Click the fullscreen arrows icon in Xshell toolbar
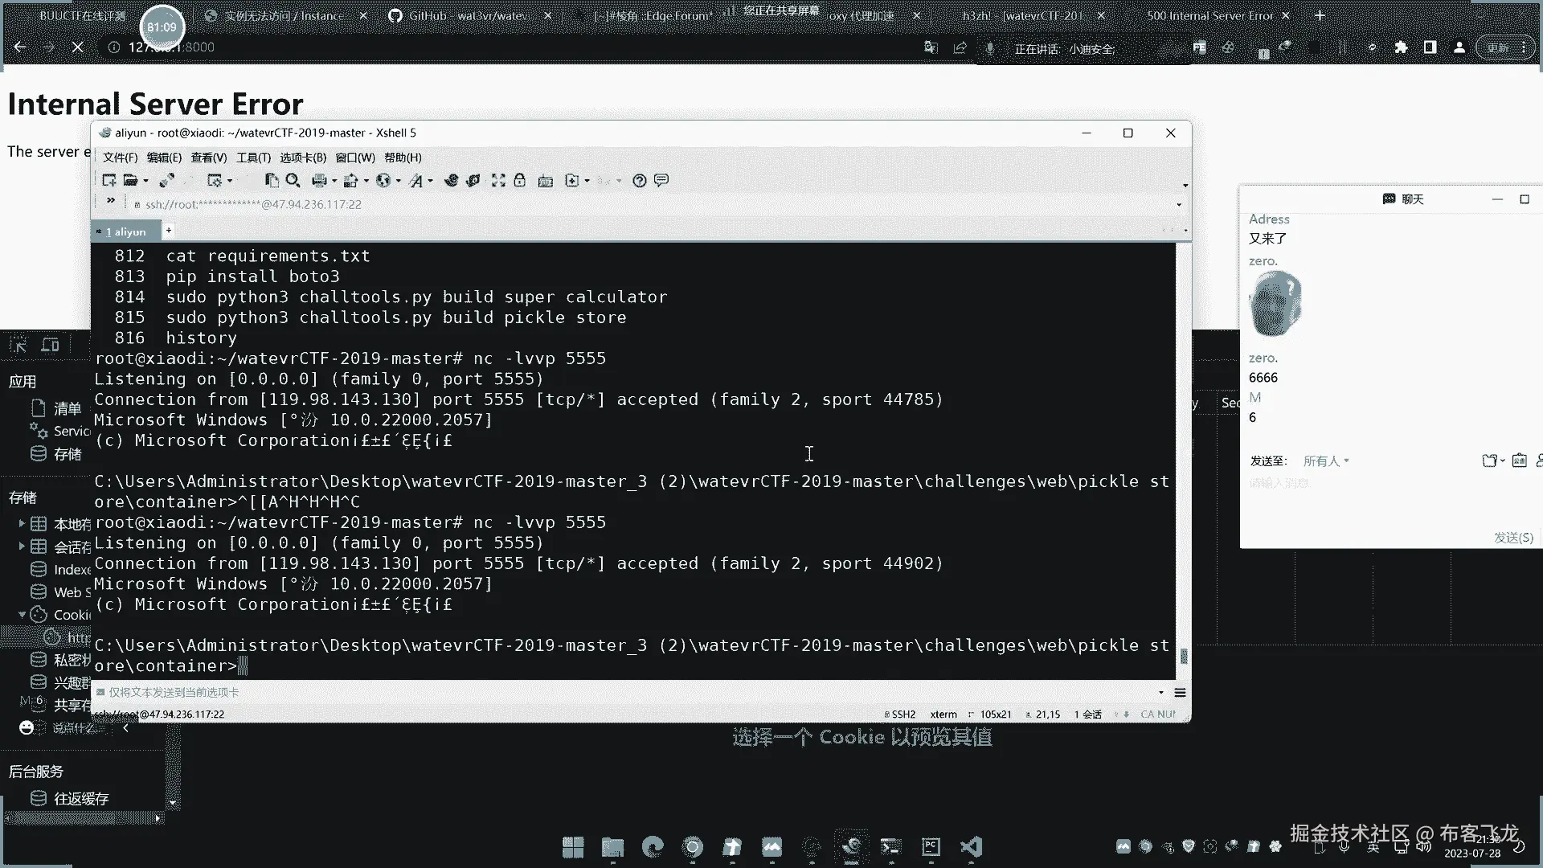Image resolution: width=1543 pixels, height=868 pixels. pyautogui.click(x=498, y=181)
